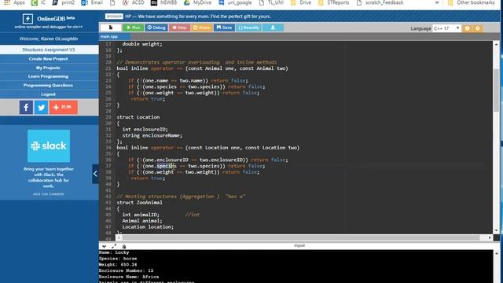The width and height of the screenshot is (503, 283).
Task: Click the highlighted word species on line 37
Action: [167, 166]
